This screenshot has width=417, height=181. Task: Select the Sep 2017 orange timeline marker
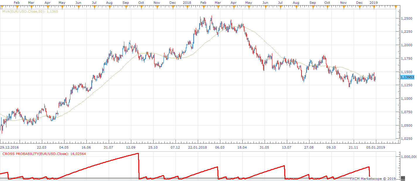[x=126, y=7]
